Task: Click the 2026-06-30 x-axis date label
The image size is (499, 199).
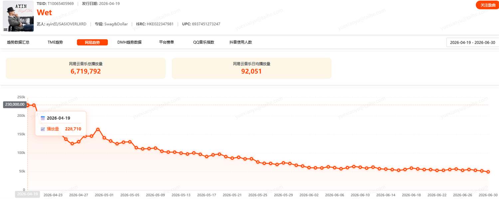Action: tap(488, 195)
